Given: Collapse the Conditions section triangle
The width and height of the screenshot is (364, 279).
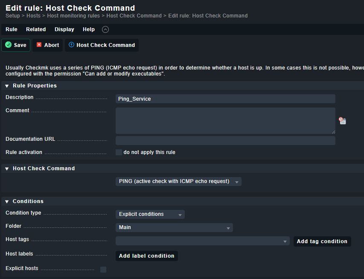Looking at the screenshot, I should (7, 201).
